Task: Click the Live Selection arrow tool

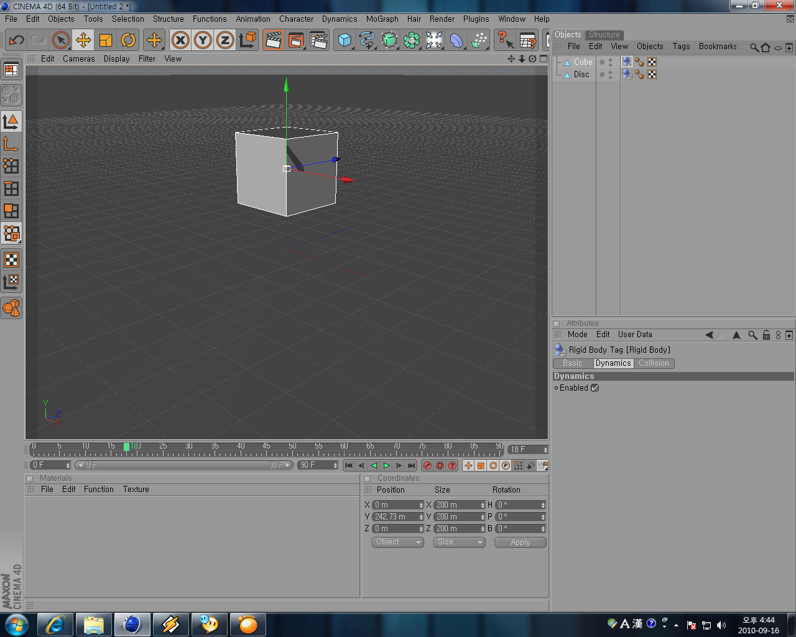Action: tap(60, 40)
